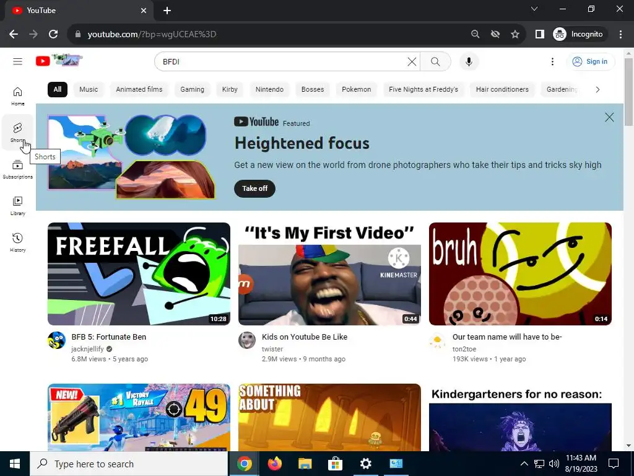634x476 pixels.
Task: Open YouTube settings three-dot menu
Action: [552, 61]
